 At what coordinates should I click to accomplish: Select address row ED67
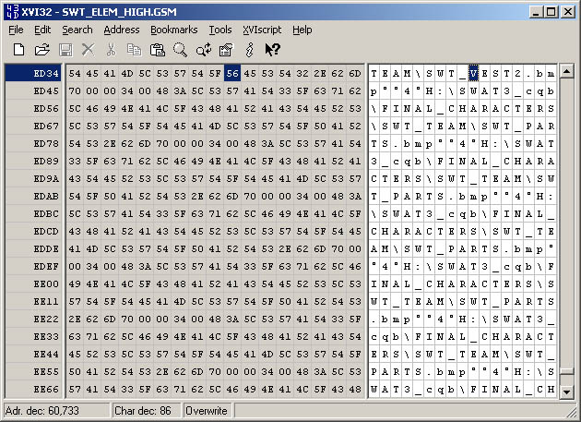pyautogui.click(x=33, y=126)
